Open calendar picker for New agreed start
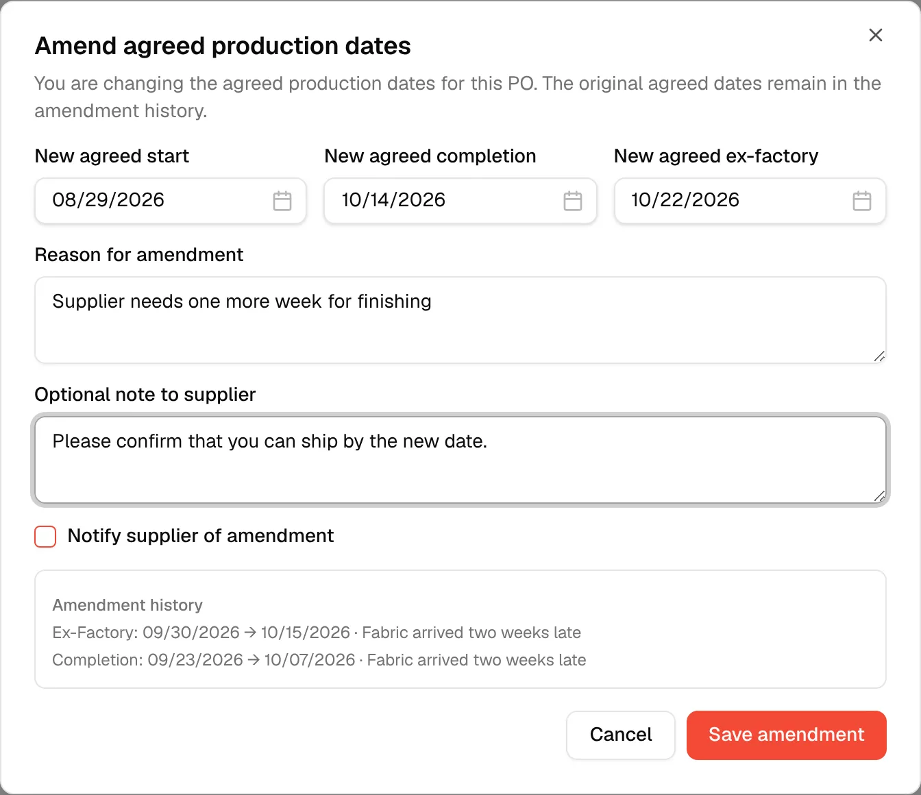The height and width of the screenshot is (795, 921). 282,201
